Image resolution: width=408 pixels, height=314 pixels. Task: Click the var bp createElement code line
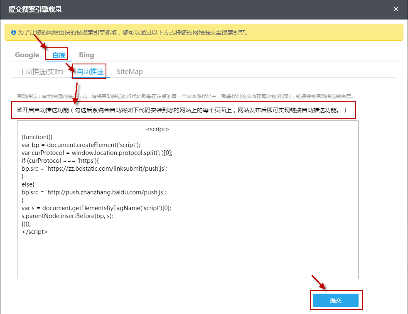[81, 145]
